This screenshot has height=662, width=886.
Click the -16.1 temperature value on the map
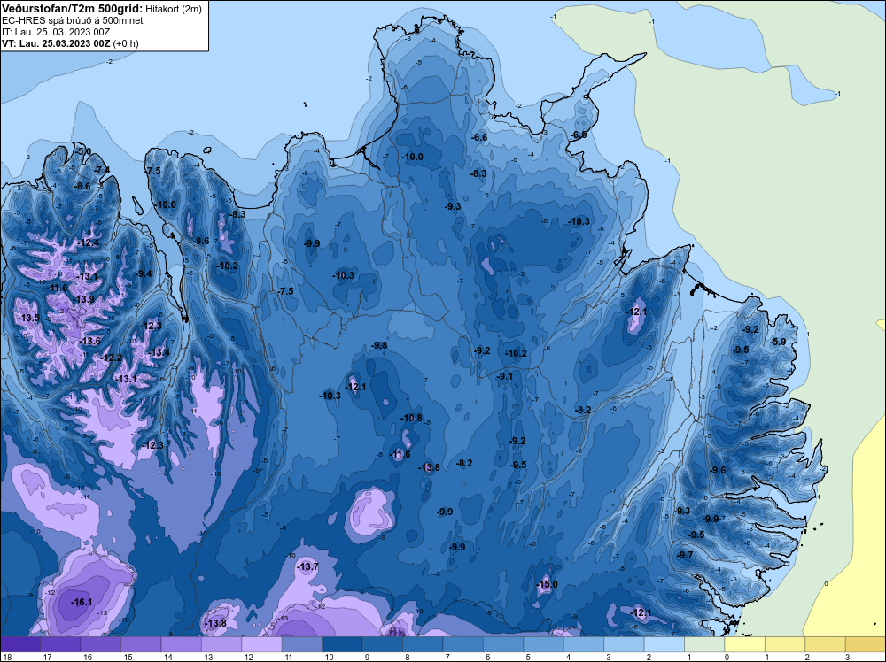(x=82, y=602)
